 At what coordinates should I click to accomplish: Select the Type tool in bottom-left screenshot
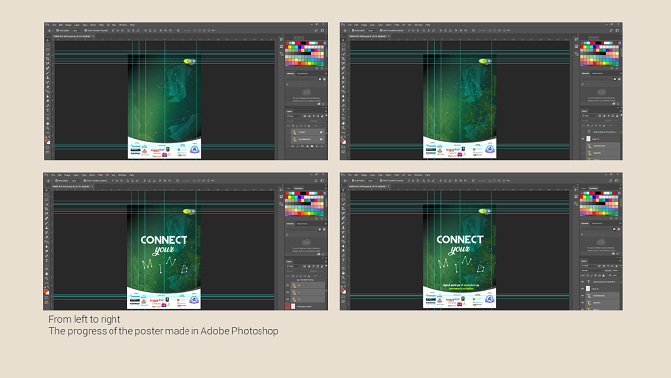pyautogui.click(x=47, y=260)
